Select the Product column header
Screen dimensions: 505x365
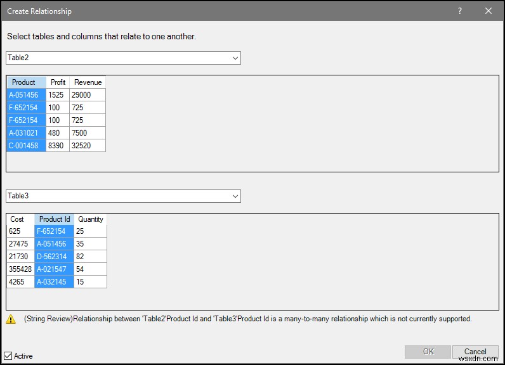27,82
